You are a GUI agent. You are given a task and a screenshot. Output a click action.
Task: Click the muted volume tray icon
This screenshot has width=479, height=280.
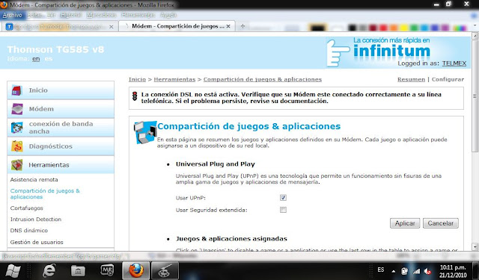(427, 271)
